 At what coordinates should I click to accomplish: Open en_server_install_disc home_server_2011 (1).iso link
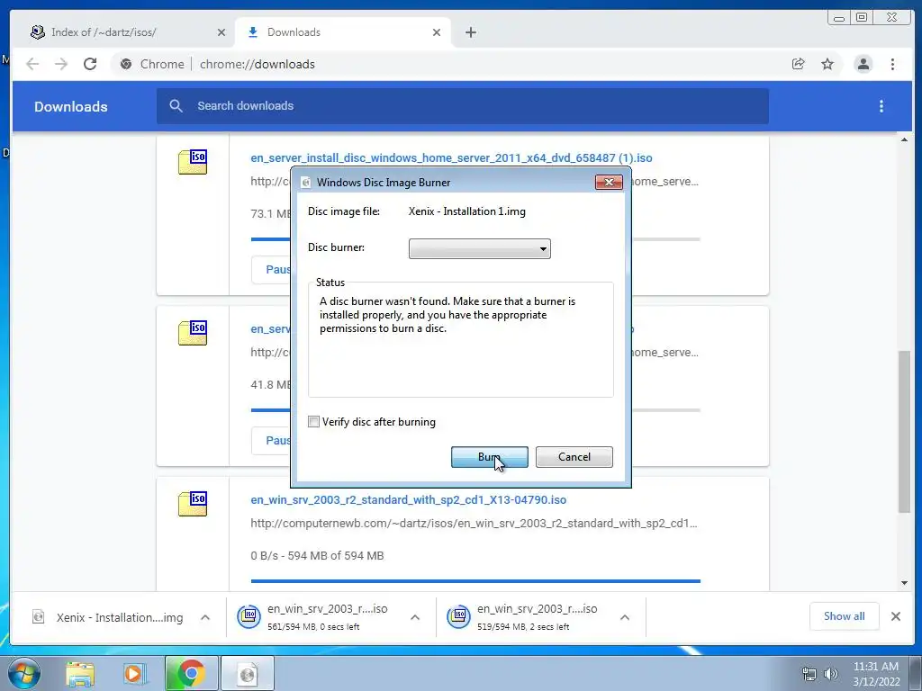pos(451,158)
